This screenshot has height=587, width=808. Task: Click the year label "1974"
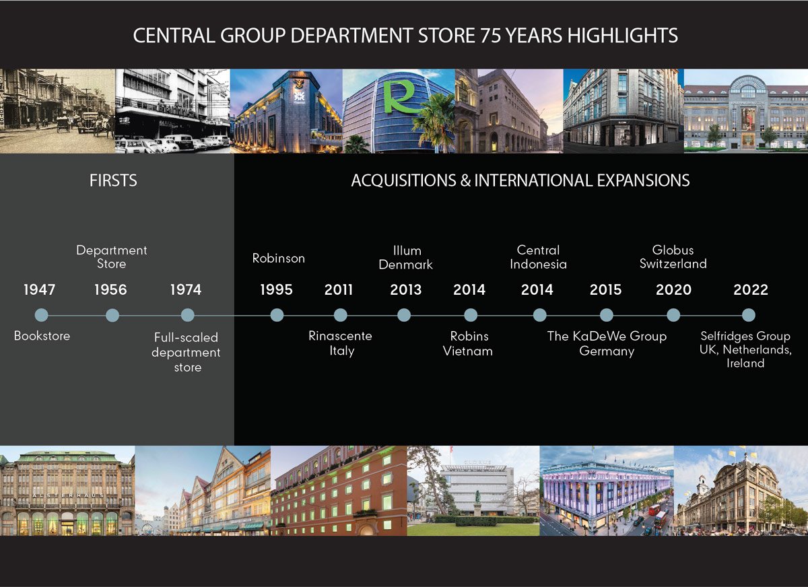(185, 290)
